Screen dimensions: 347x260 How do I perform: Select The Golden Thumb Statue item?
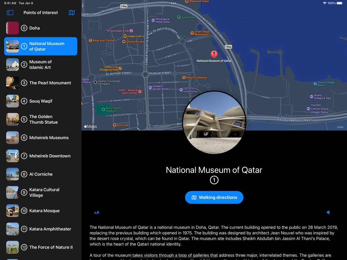pyautogui.click(x=41, y=119)
